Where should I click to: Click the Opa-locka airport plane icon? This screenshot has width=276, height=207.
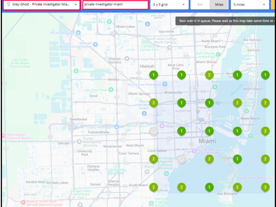pos(147,24)
